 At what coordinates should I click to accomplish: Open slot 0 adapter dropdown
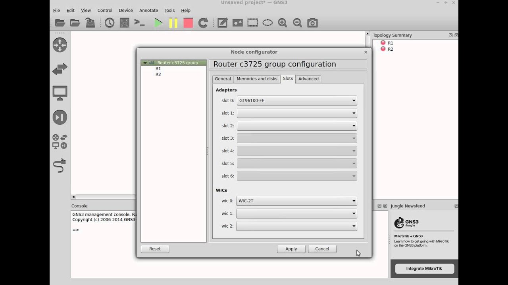point(297,101)
